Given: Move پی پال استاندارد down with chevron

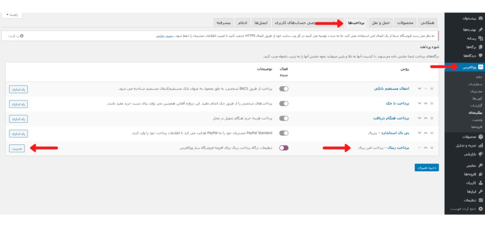Looking at the screenshot, I should tap(420, 133).
